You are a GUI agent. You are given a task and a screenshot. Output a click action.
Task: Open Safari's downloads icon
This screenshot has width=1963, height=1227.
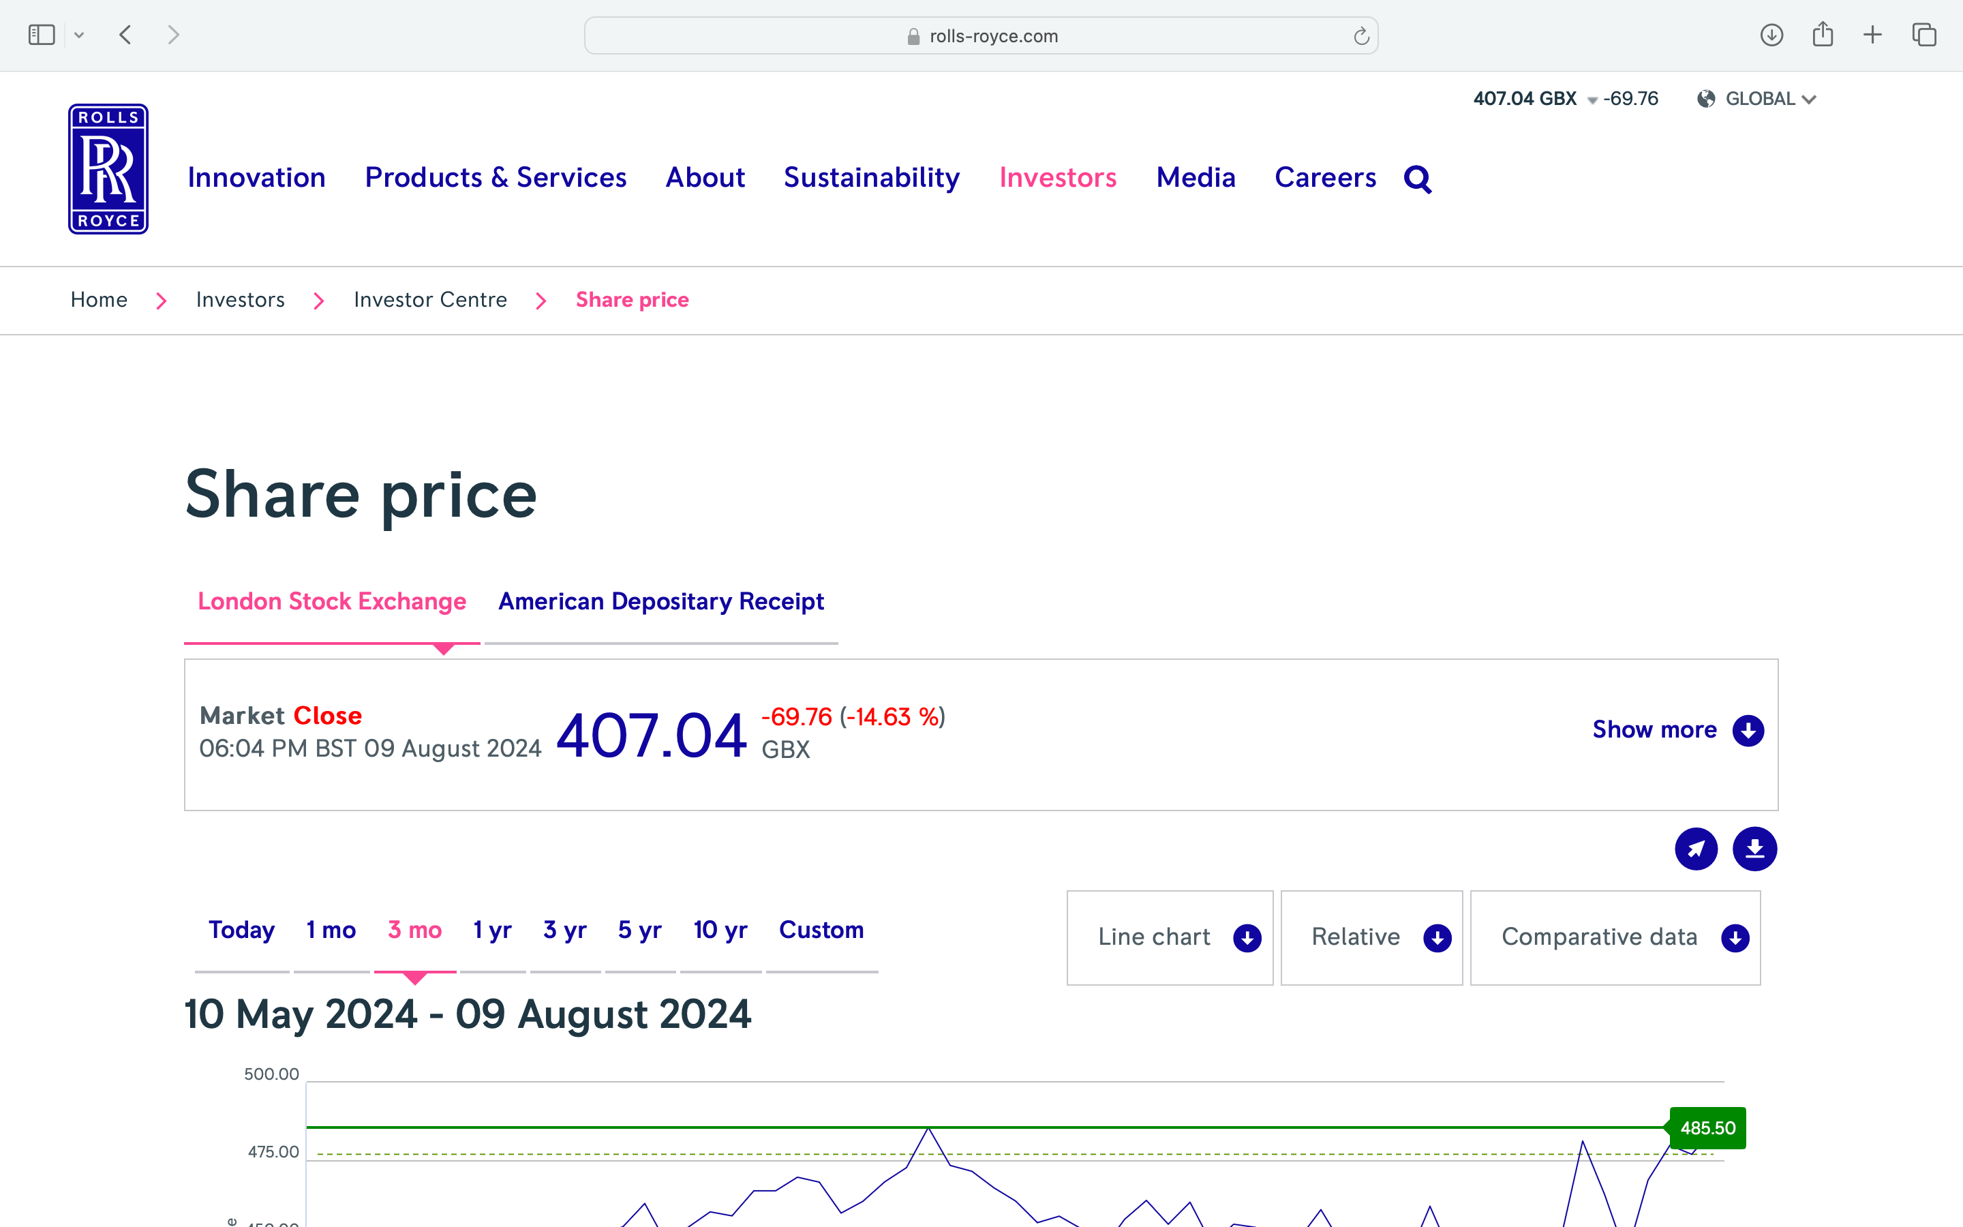(x=1771, y=35)
